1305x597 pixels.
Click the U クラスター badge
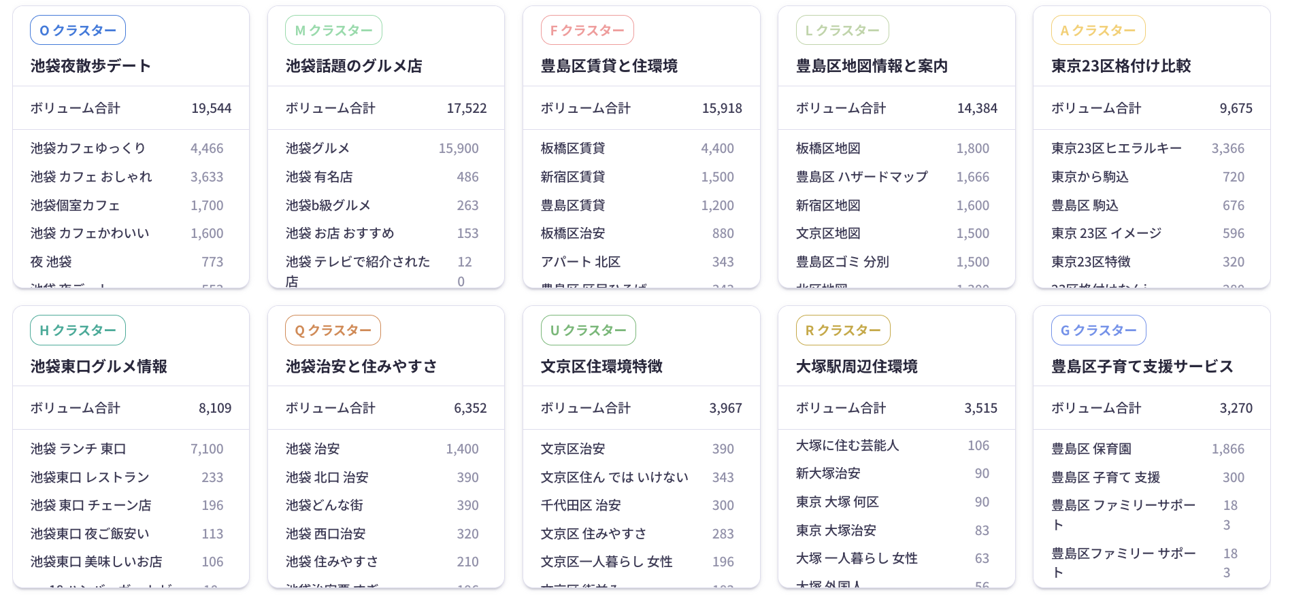pos(588,330)
